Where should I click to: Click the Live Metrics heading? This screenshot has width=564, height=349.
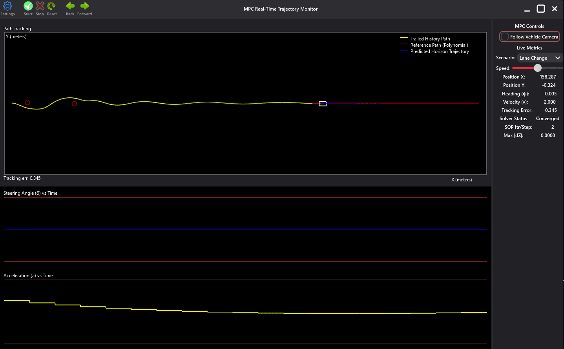[529, 48]
